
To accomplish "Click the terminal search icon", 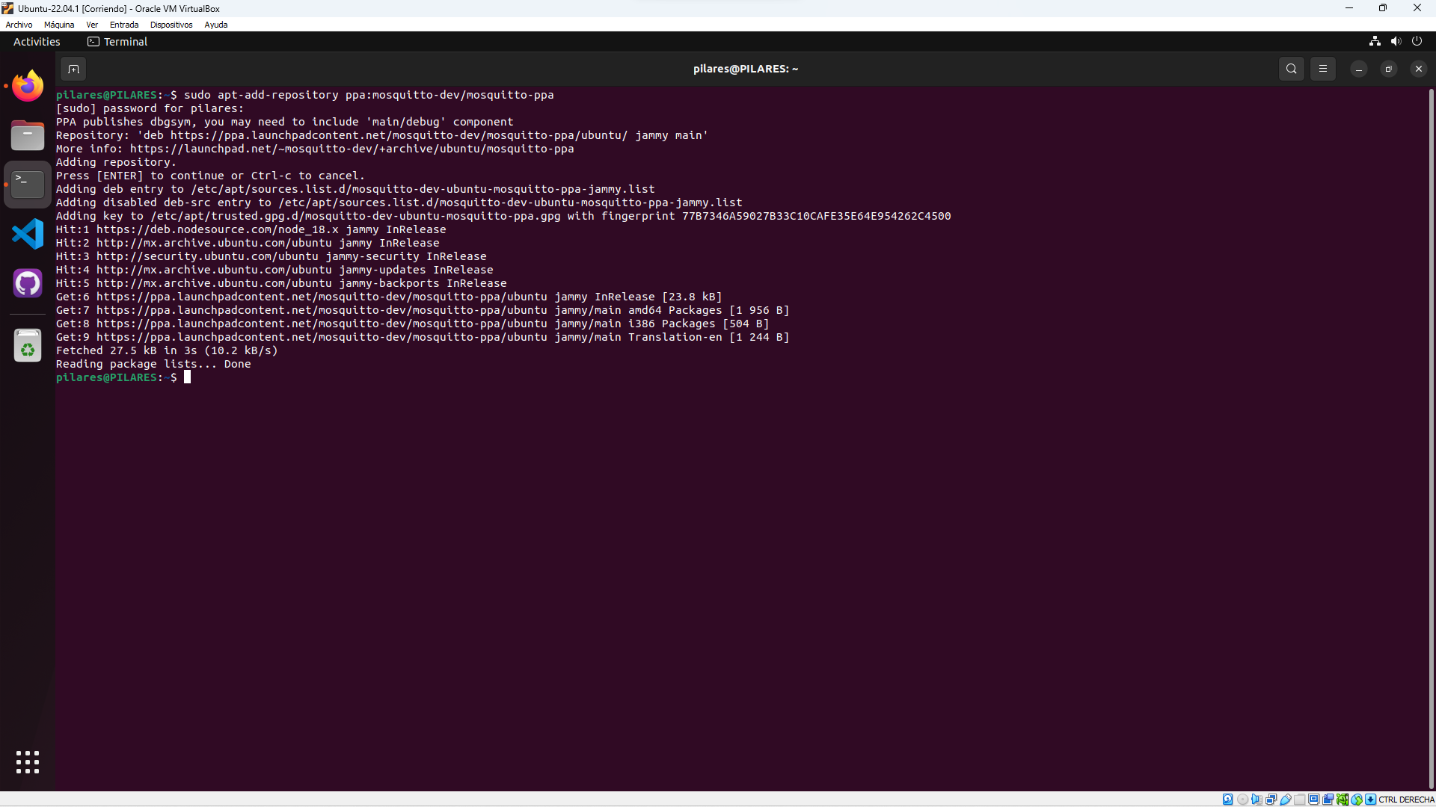I will tap(1291, 69).
